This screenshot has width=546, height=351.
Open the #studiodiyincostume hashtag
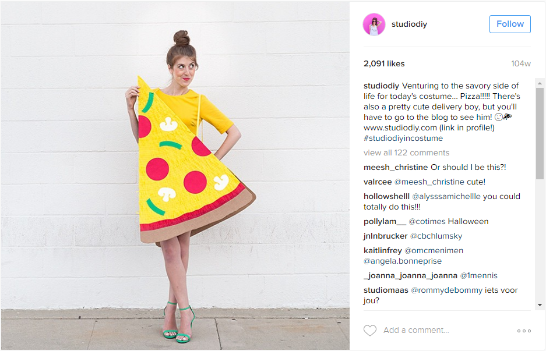(x=403, y=138)
